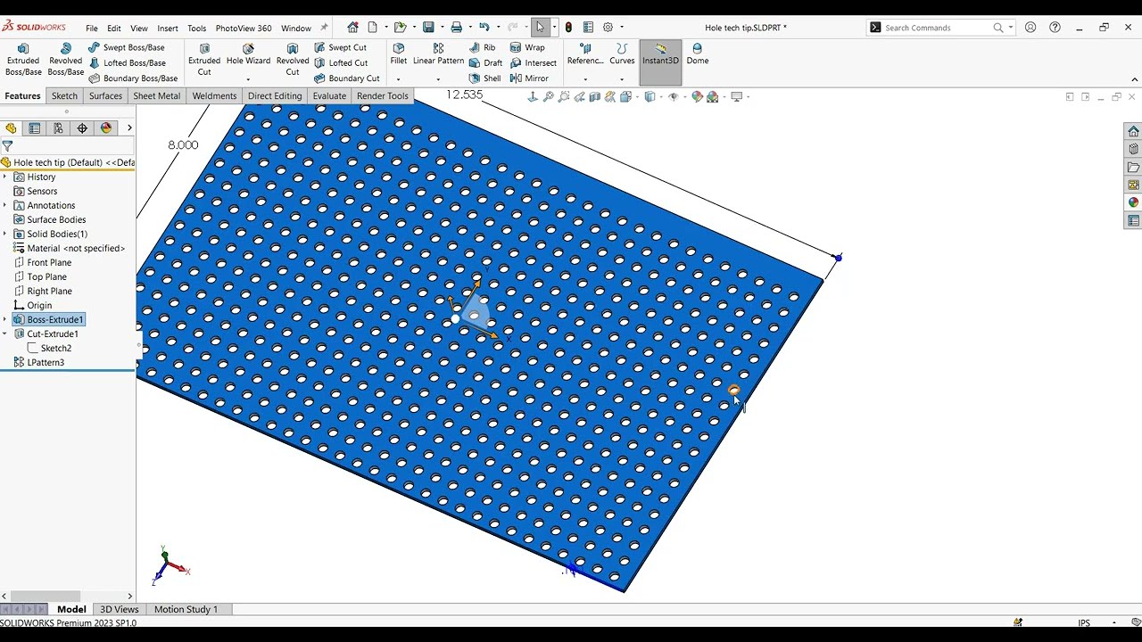Click the Undo icon
The width and height of the screenshot is (1142, 642).
point(484,28)
